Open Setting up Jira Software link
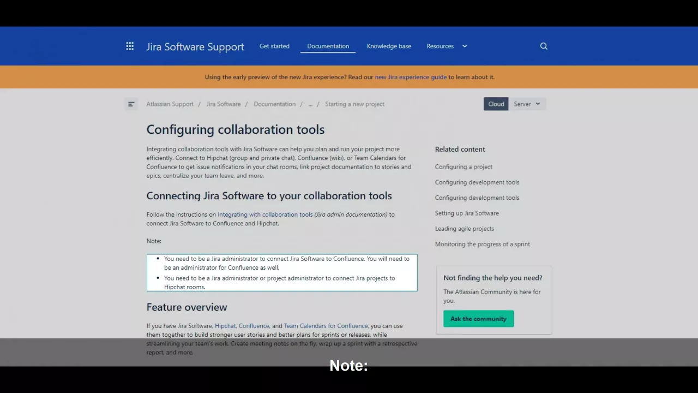This screenshot has width=698, height=393. click(x=467, y=213)
